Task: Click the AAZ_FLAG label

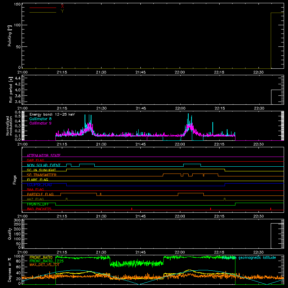Action: [x=35, y=199]
